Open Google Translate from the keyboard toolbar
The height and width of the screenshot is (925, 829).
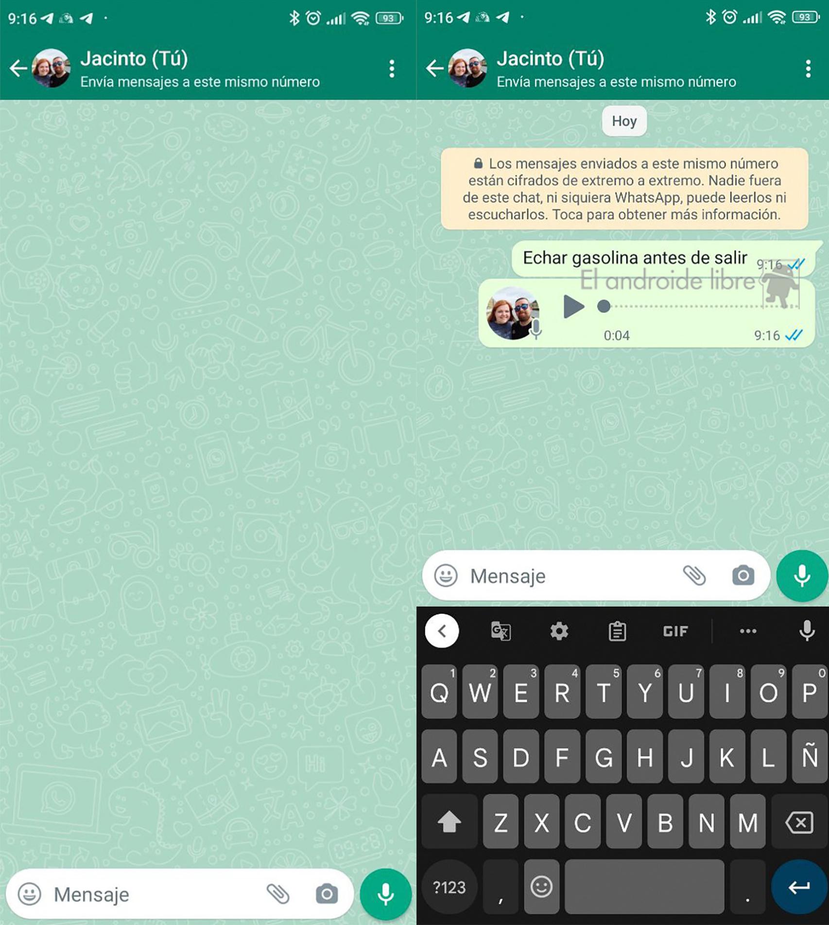pos(501,631)
